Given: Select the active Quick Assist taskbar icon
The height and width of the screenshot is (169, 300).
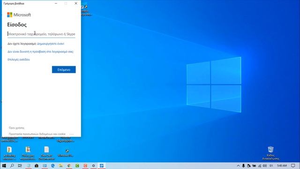Looking at the screenshot, I should tap(102, 166).
